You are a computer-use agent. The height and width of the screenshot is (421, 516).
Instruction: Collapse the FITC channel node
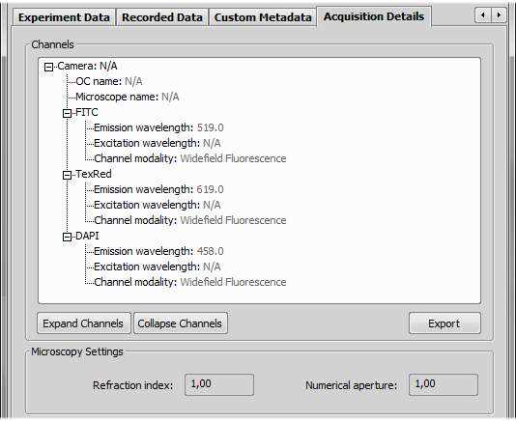(x=67, y=114)
